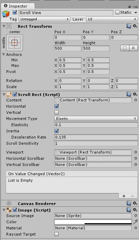This screenshot has width=139, height=240.
Task: Click the Scroll Rect script icon
Action: (x=9, y=94)
